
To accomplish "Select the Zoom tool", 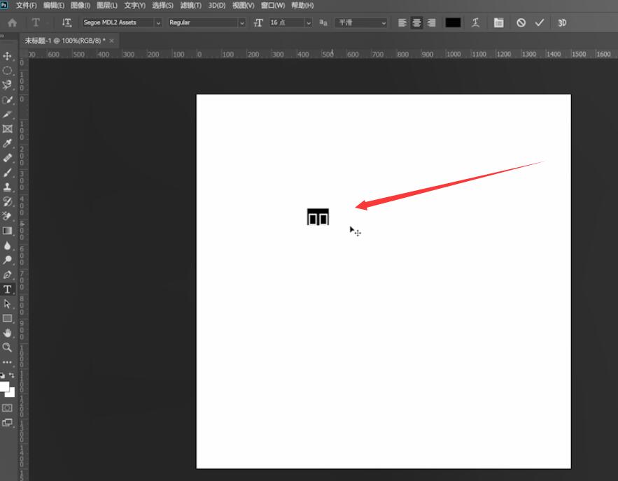I will pos(7,347).
